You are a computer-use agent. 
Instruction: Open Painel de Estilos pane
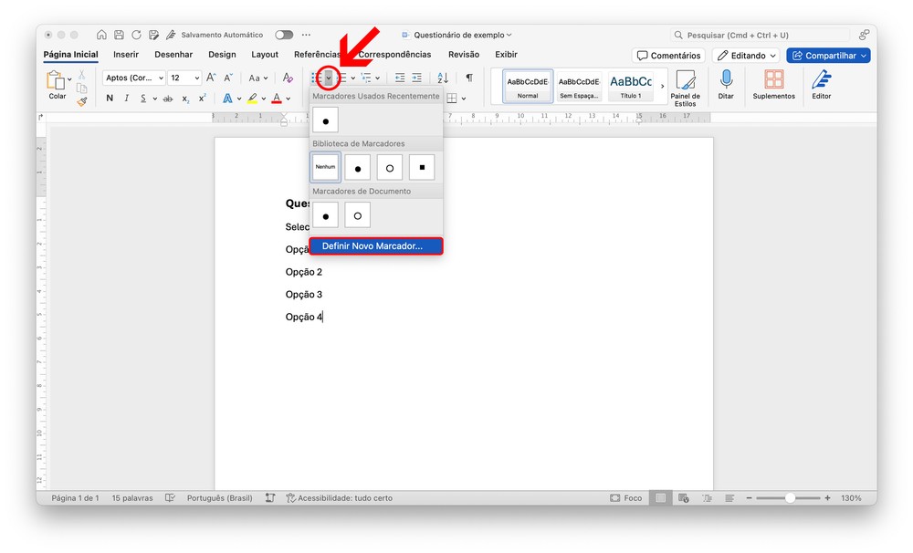(x=685, y=86)
